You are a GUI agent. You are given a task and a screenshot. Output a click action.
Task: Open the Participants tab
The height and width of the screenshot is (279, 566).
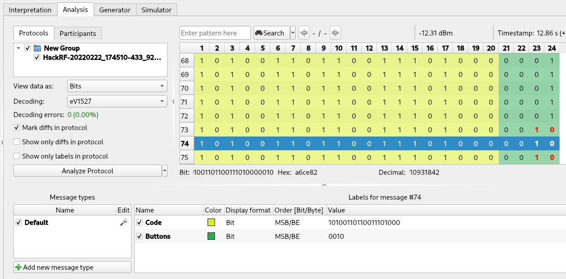[x=78, y=33]
